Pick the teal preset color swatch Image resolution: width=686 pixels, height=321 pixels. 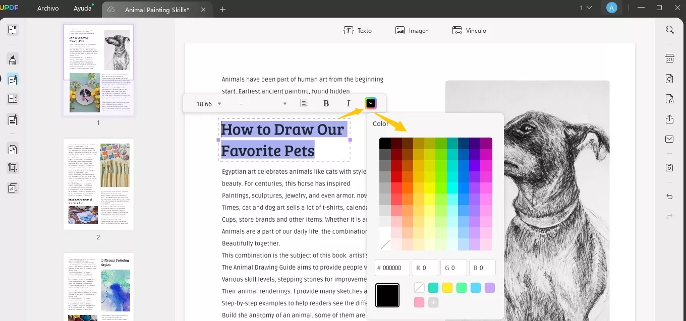tap(433, 288)
